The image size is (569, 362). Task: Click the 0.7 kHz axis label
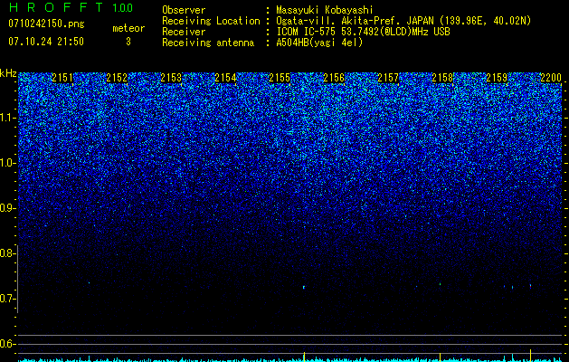[6, 299]
